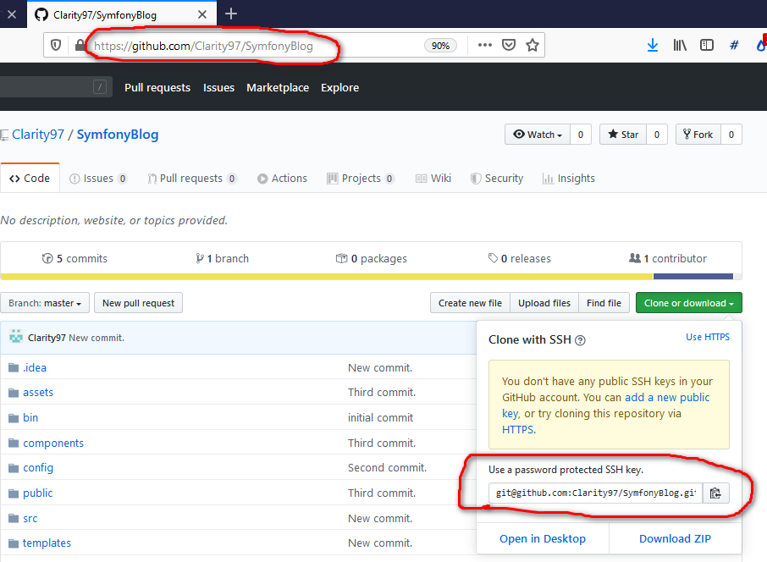The height and width of the screenshot is (562, 767).
Task: Open the Security tab
Action: (x=497, y=179)
